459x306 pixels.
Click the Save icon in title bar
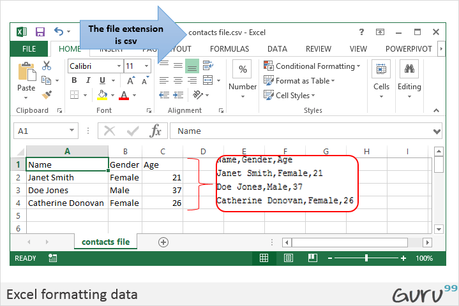[40, 32]
